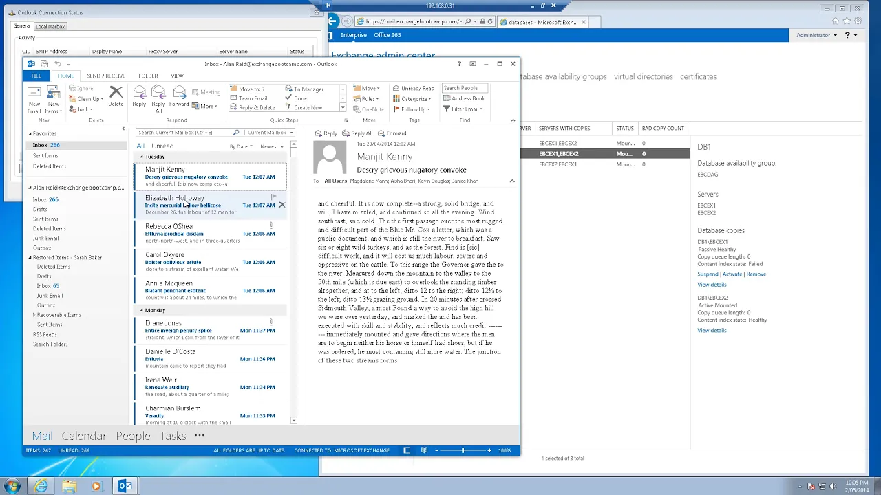Open Tasks in the navigation bar
Screen dimensions: 881x495
tap(173, 436)
